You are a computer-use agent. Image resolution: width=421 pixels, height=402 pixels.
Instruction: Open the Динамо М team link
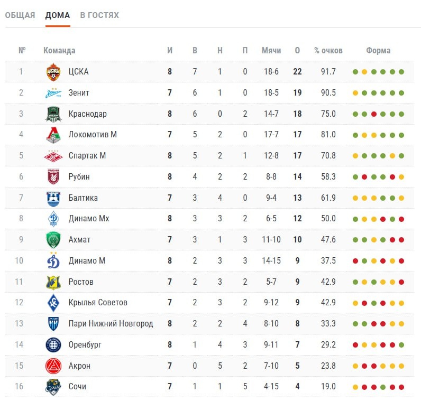click(x=87, y=260)
